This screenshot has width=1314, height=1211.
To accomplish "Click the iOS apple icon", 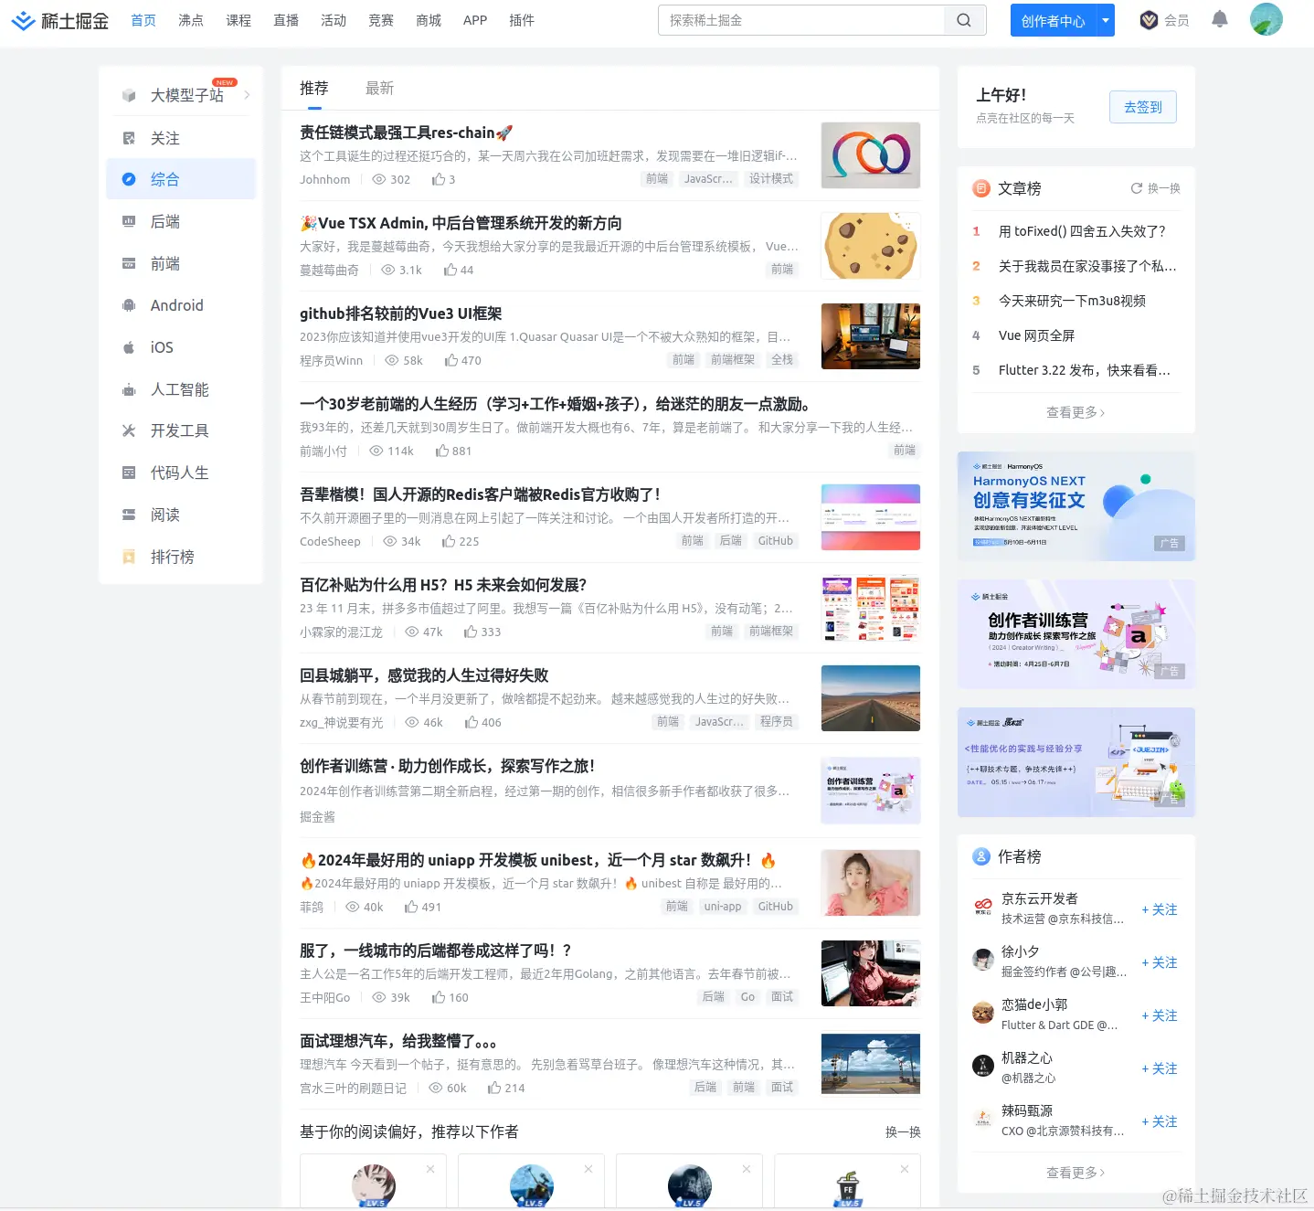I will pos(129,347).
